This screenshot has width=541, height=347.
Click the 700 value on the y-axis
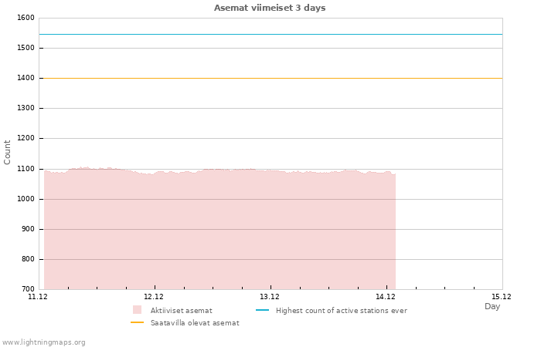[x=27, y=289]
